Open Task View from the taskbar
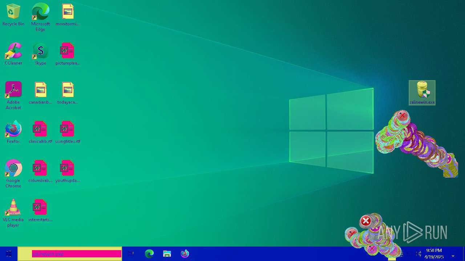This screenshot has width=465, height=261. pyautogui.click(x=131, y=254)
